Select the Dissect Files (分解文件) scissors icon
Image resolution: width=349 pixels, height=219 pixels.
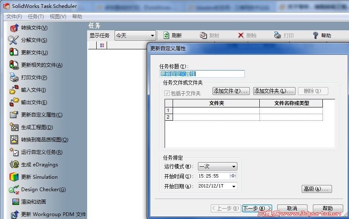[13, 40]
